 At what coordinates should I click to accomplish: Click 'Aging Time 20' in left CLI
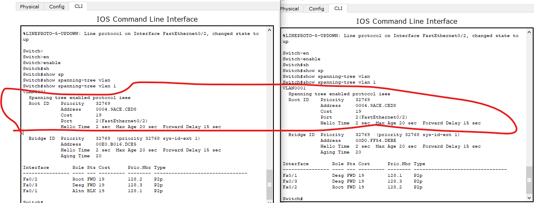point(81,156)
